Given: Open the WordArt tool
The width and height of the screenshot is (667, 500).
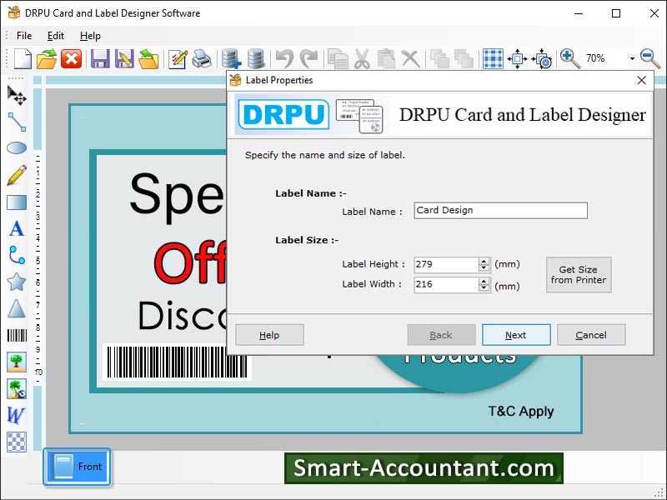Looking at the screenshot, I should 17,416.
